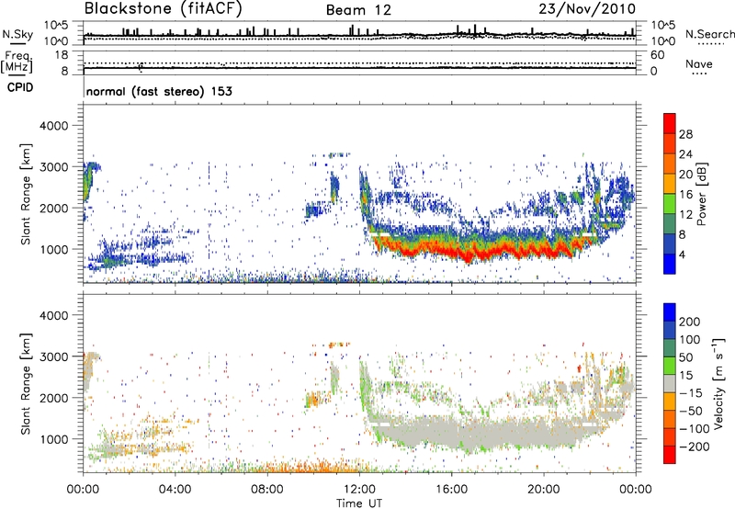
Task: Click the '4000' tick on the power panel
Action: pyautogui.click(x=54, y=126)
